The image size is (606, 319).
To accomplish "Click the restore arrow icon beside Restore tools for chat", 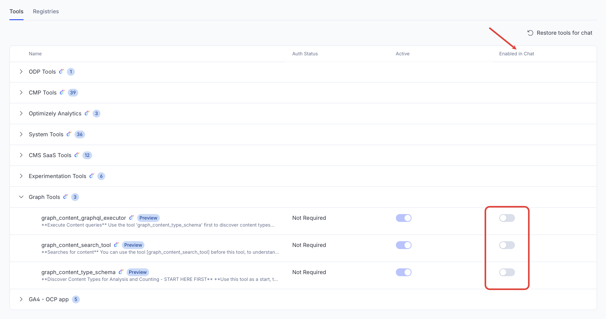I will click(x=530, y=33).
